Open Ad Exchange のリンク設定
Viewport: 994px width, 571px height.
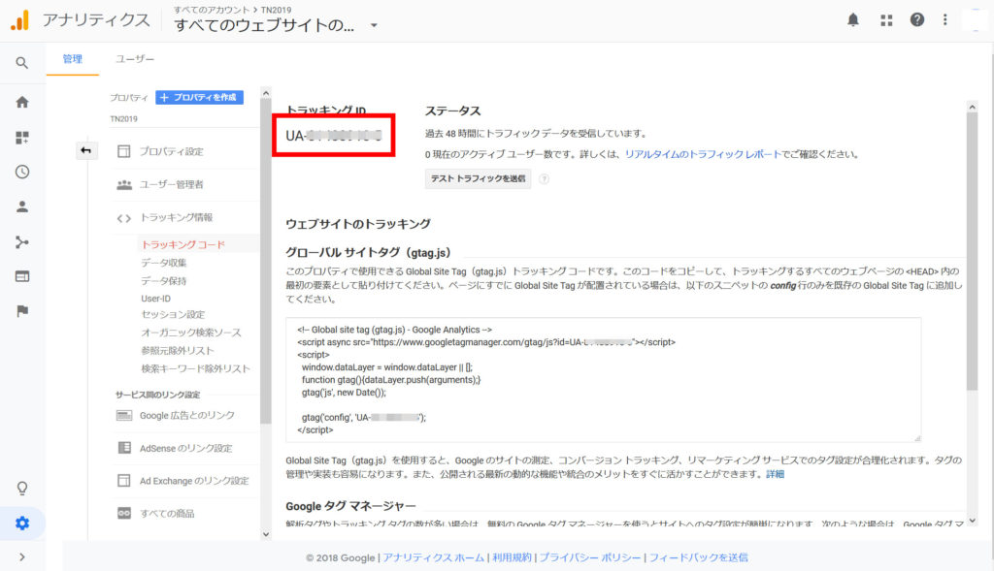(x=194, y=481)
